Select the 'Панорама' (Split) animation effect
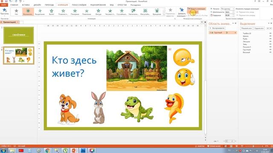The width and height of the screenshot is (273, 153). (75, 12)
